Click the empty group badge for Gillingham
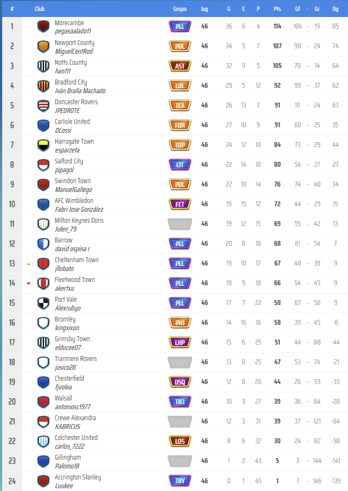The height and width of the screenshot is (491, 348). (179, 461)
